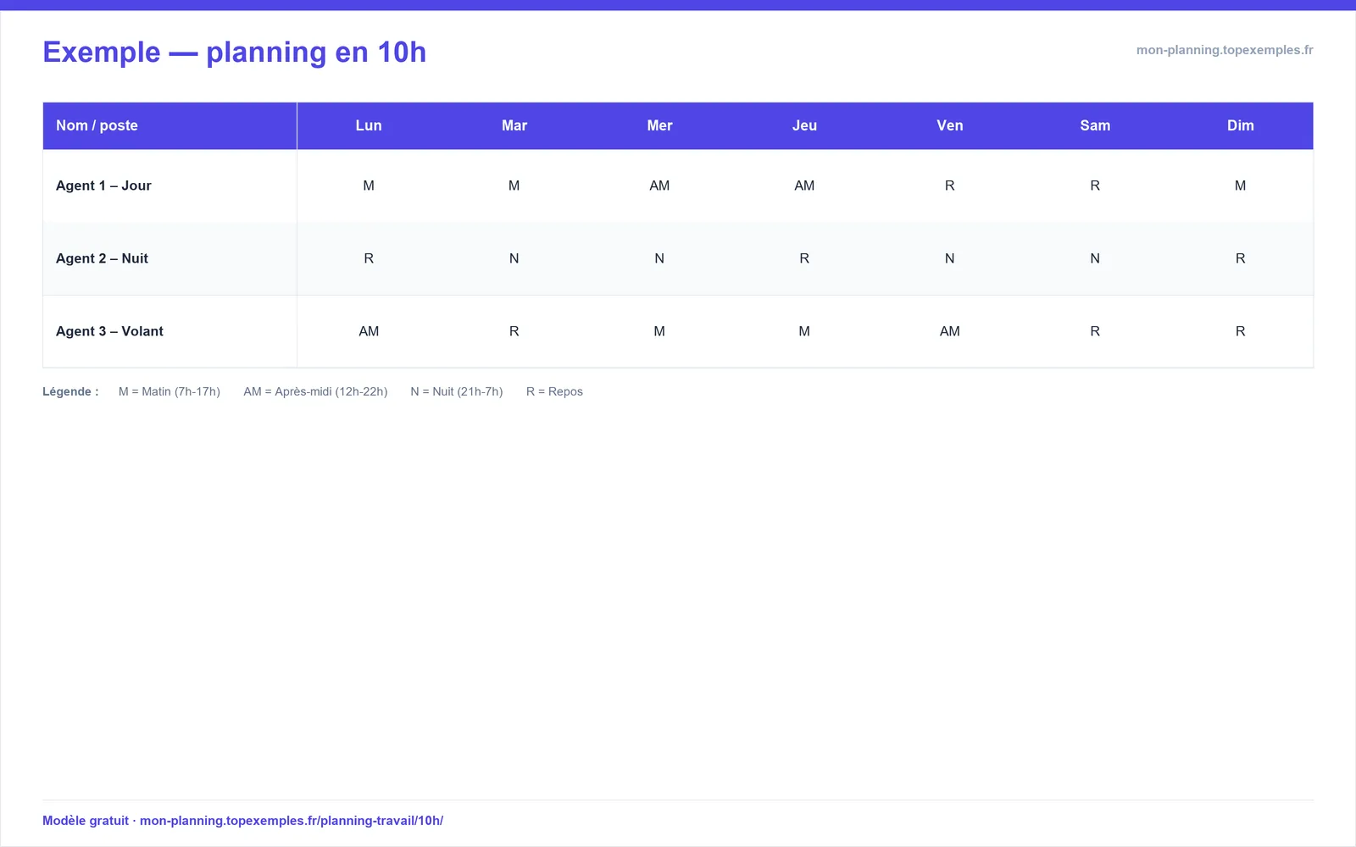The image size is (1356, 847).
Task: Select the Ven column header
Action: point(950,125)
